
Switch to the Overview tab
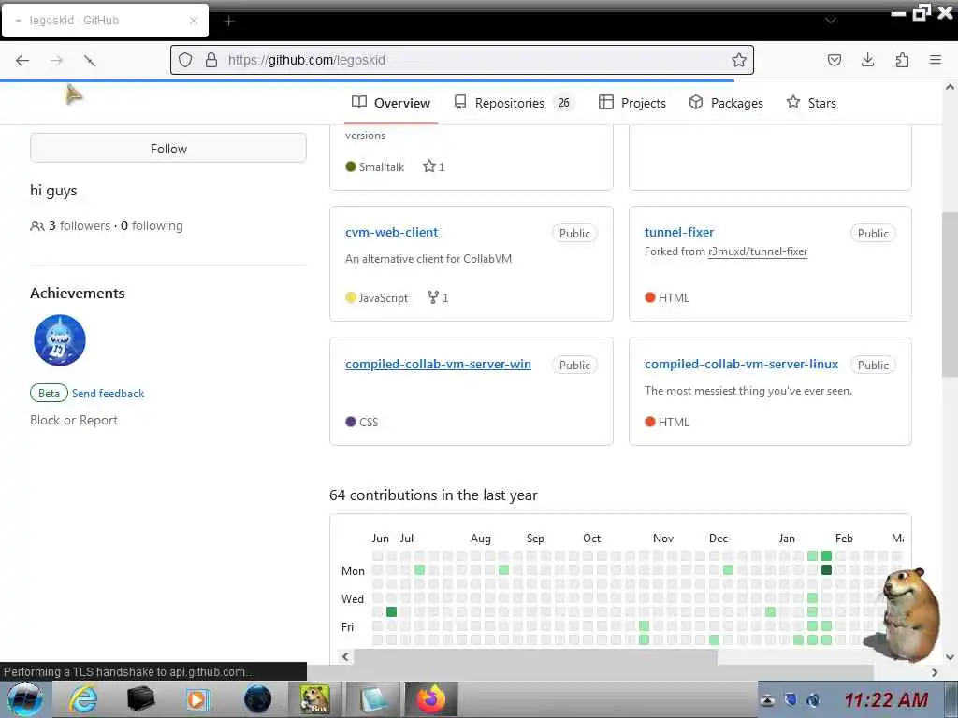coord(391,103)
